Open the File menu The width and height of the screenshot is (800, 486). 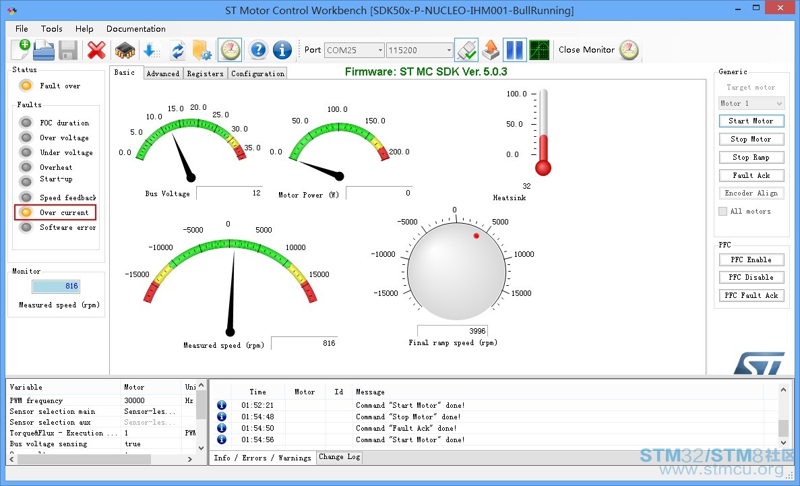(x=22, y=28)
